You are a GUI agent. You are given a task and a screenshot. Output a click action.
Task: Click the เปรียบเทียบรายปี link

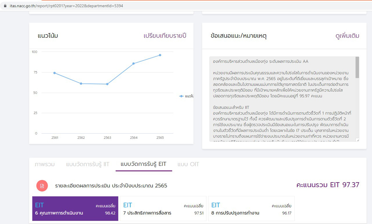pyautogui.click(x=164, y=36)
